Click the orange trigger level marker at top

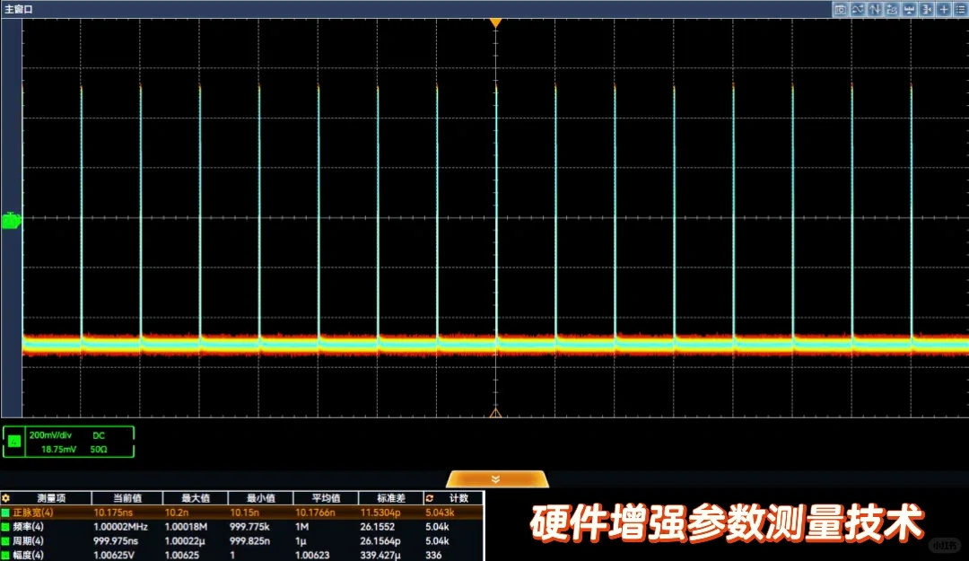[x=496, y=23]
